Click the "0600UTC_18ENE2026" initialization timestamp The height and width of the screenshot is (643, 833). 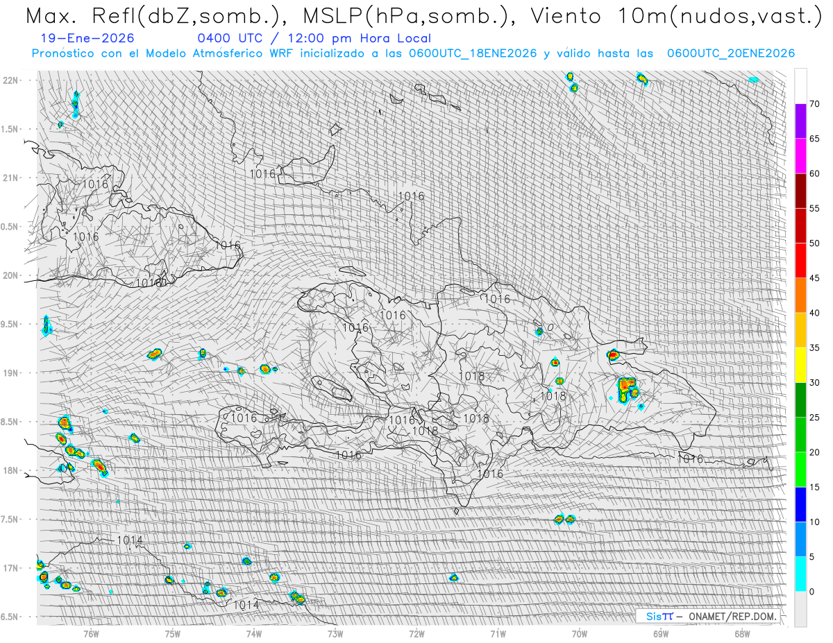click(472, 53)
